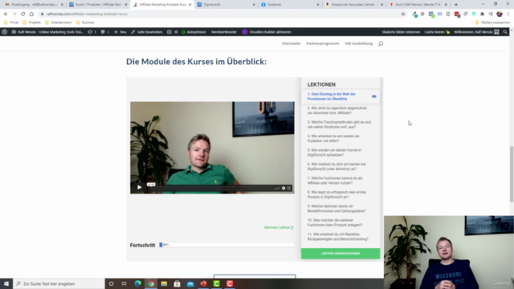
Task: Open Weitere Lesezeichen bookmarks folder
Action: [x=492, y=22]
